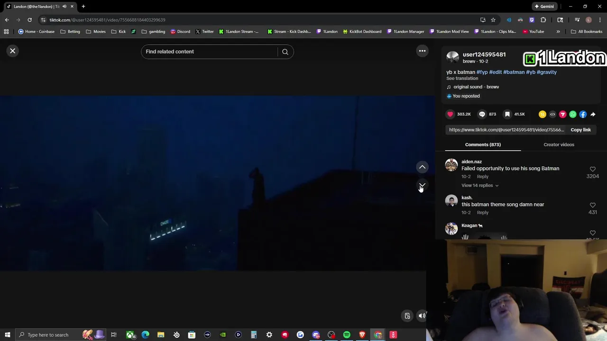Mute the tab audio speaker icon
Viewport: 607px width, 341px height.
(x=64, y=7)
